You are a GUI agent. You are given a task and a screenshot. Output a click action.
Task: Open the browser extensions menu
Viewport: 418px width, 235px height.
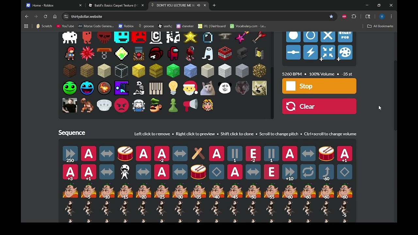[354, 16]
